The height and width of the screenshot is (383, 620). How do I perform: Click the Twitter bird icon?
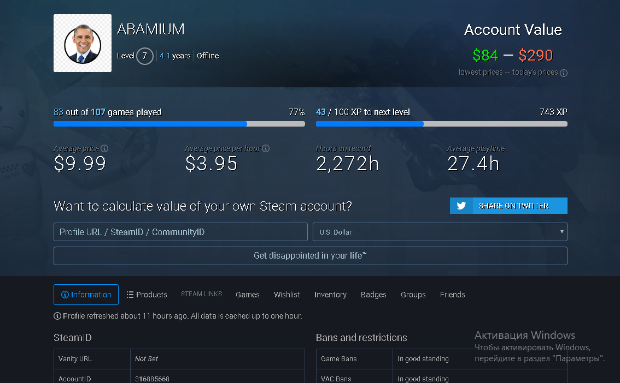[461, 206]
